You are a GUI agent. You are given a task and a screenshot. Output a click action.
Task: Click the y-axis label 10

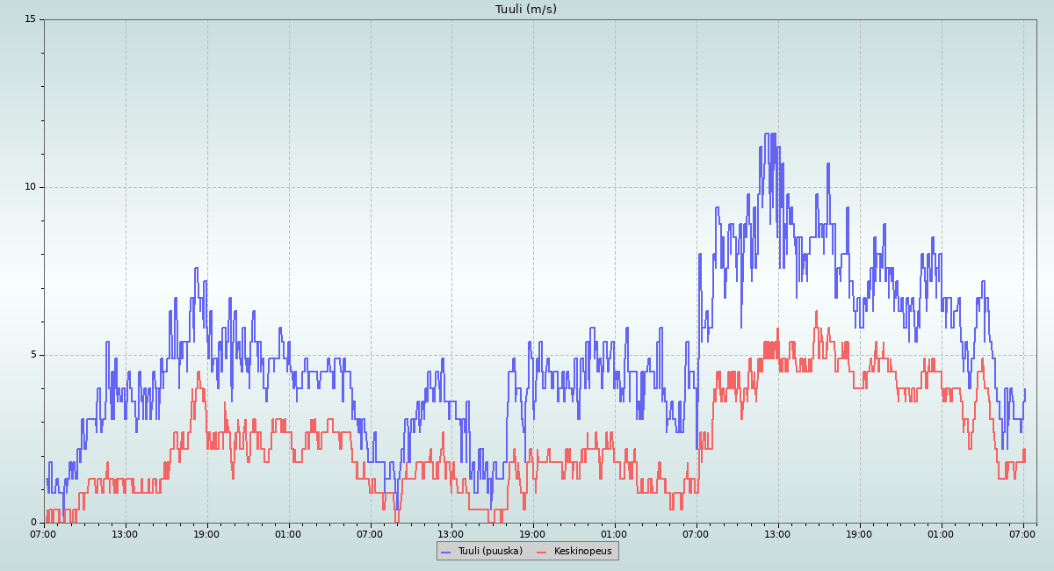coord(30,187)
